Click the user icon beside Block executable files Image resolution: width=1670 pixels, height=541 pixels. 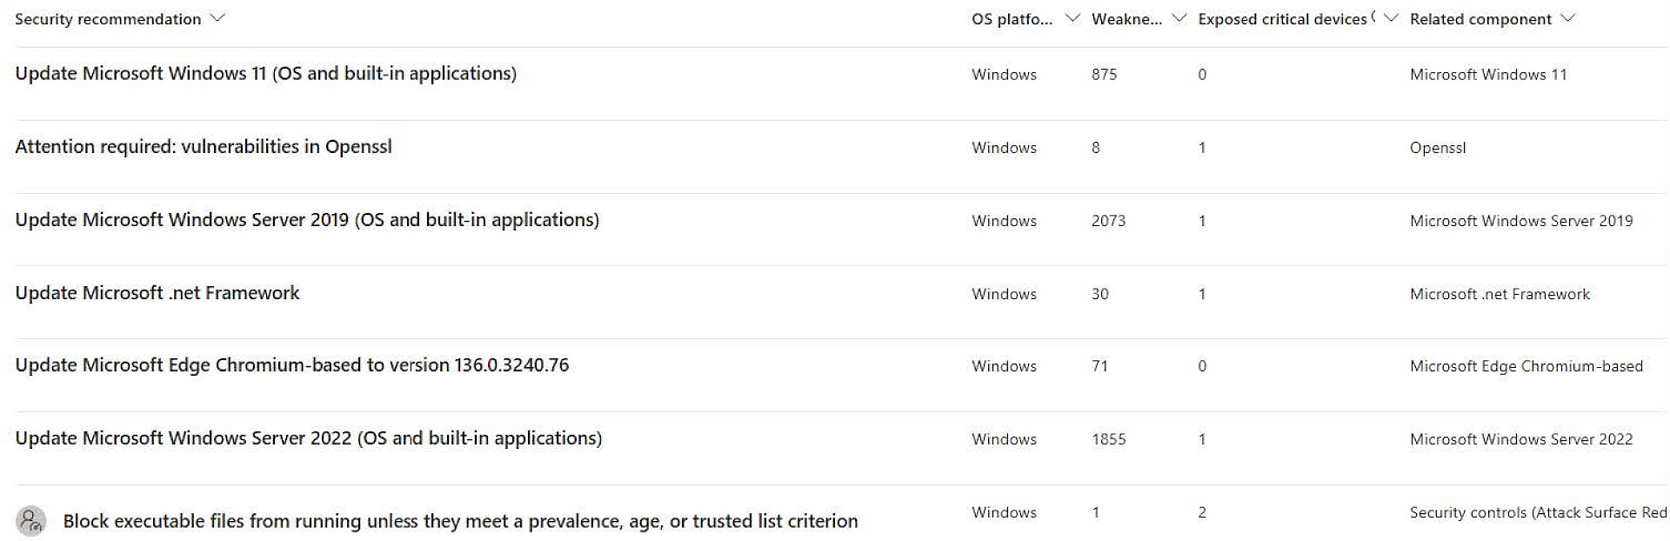(31, 521)
